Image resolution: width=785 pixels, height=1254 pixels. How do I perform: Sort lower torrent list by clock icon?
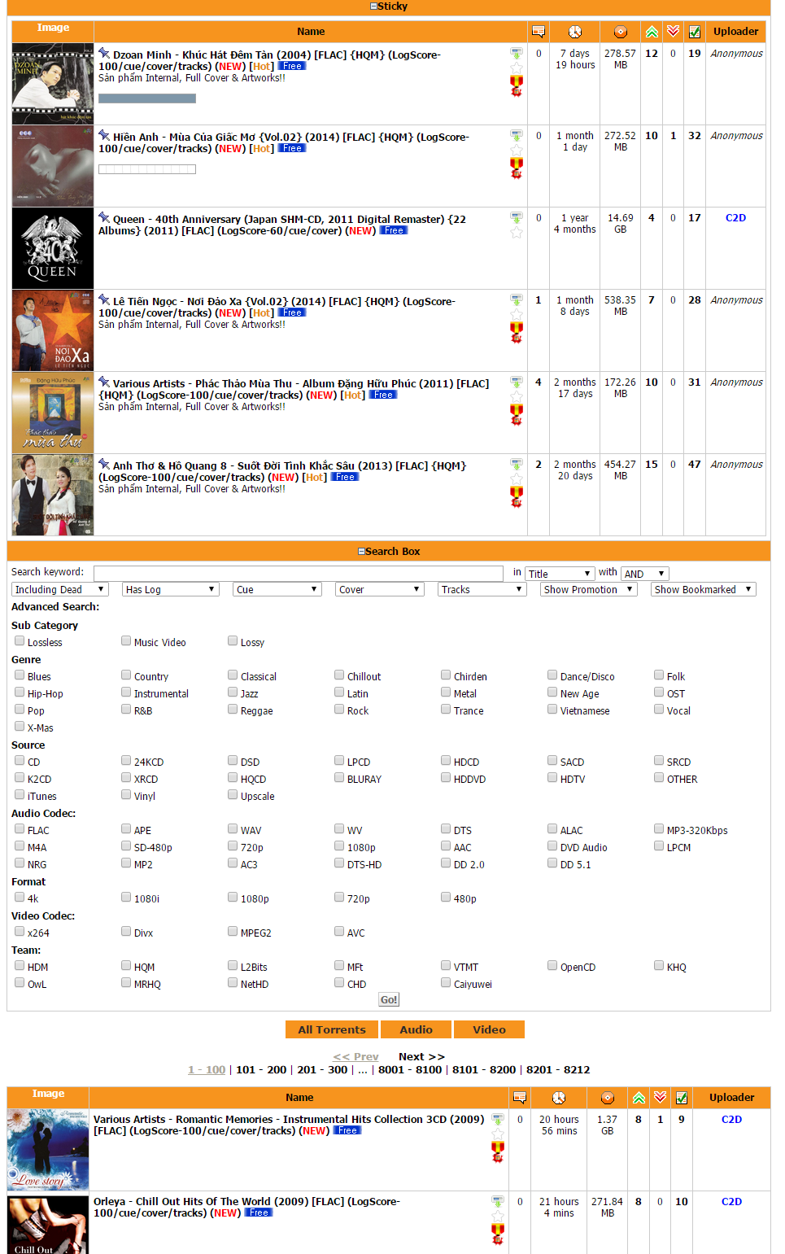coord(559,1098)
